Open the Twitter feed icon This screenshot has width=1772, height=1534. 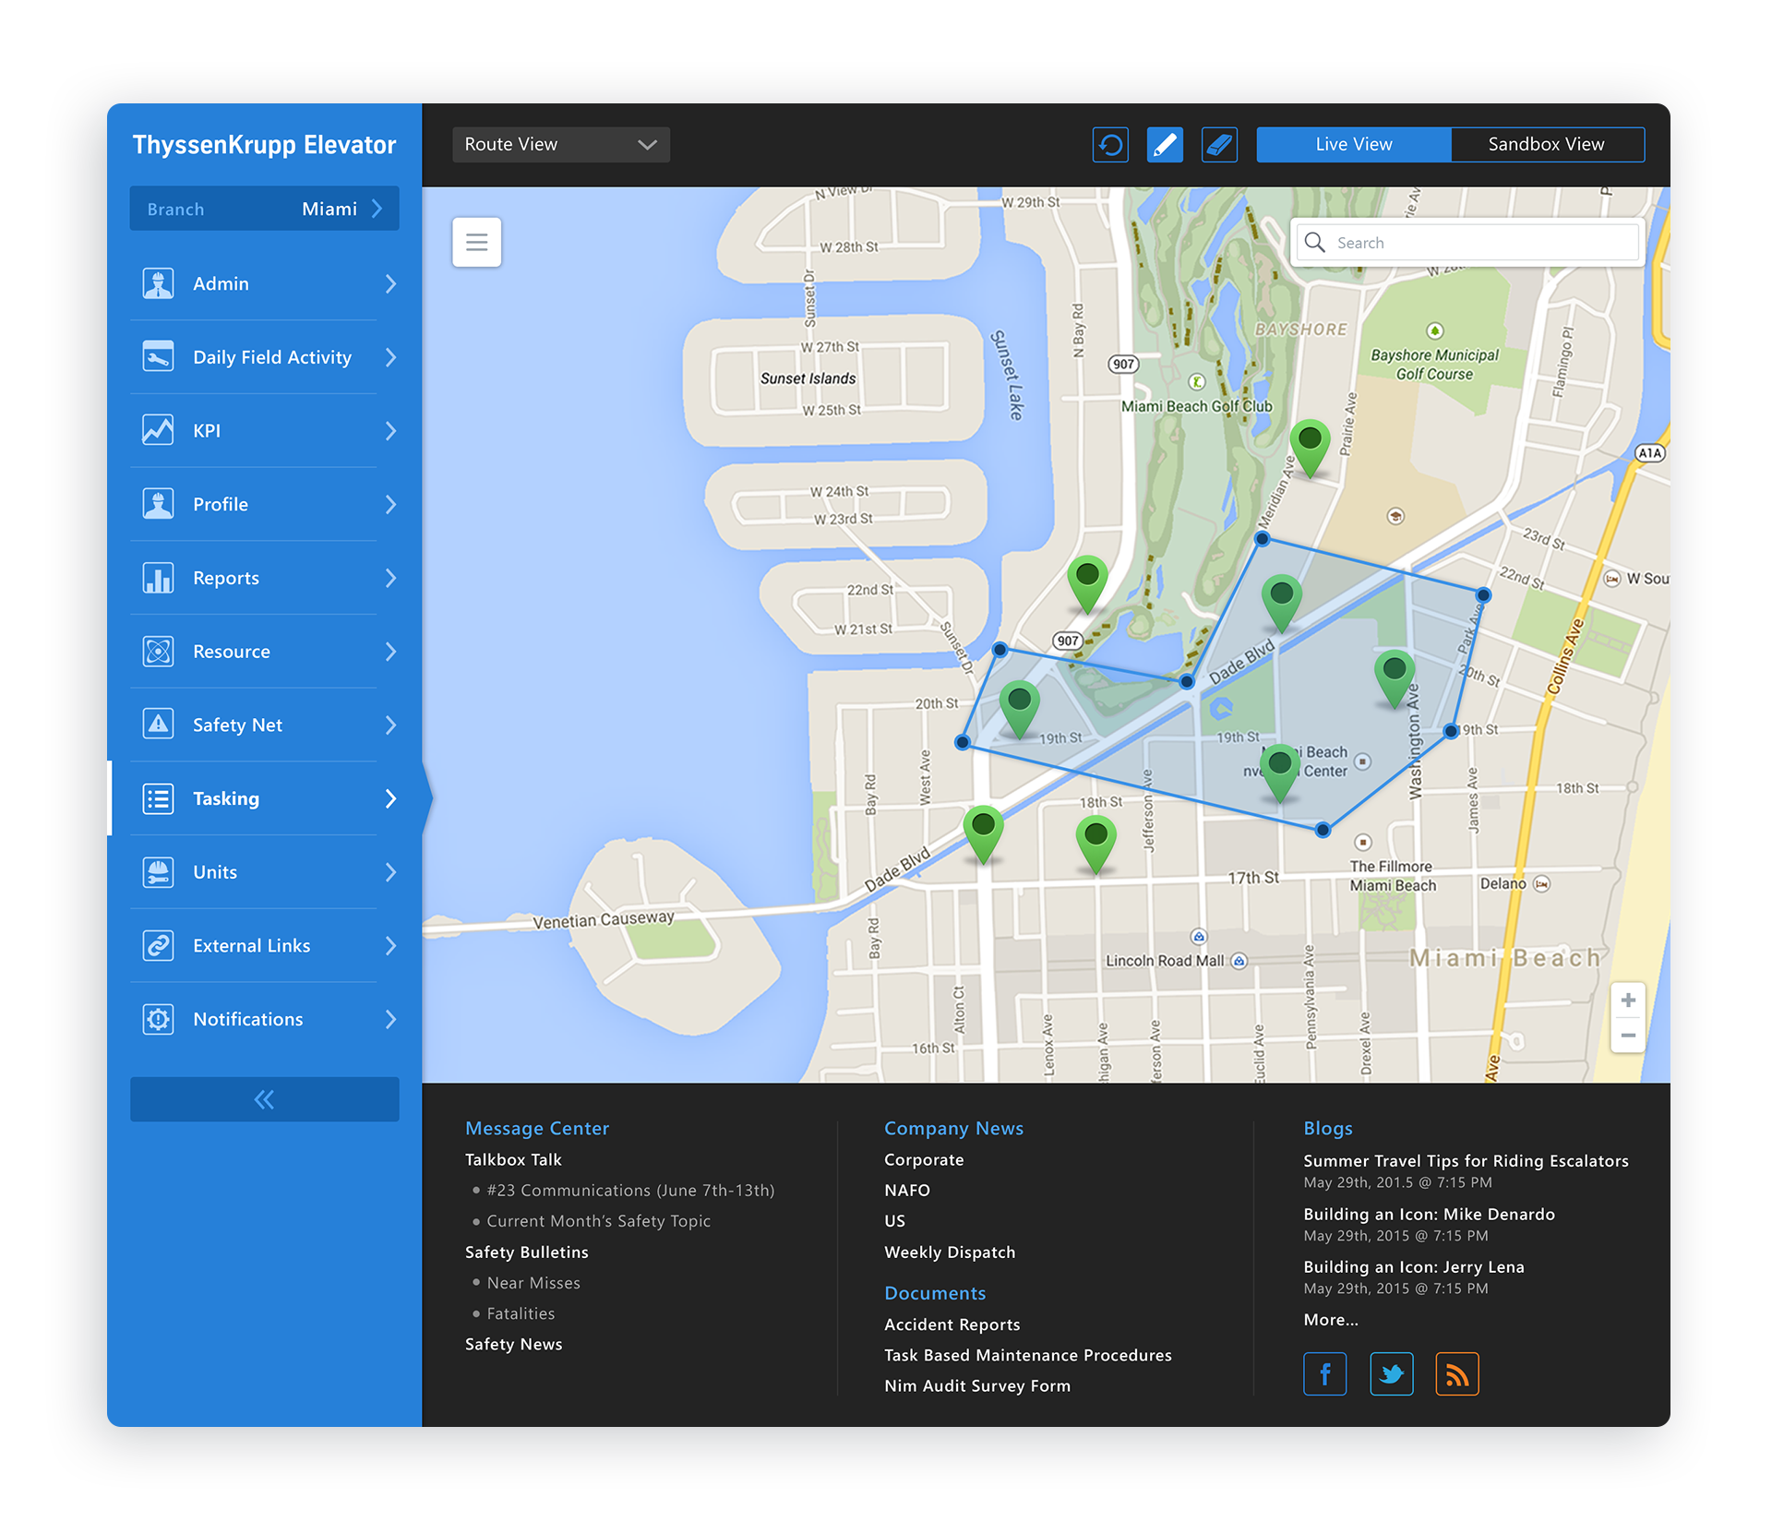1391,1374
